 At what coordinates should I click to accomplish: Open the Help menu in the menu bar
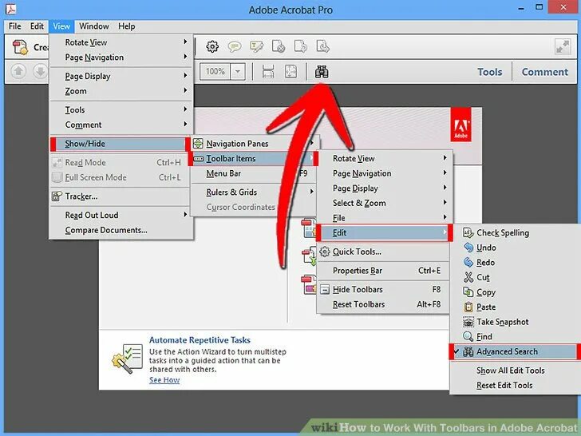[127, 26]
